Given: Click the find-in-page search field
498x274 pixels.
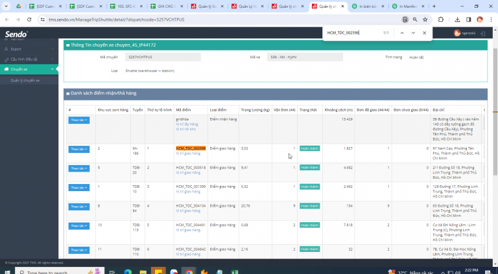Looking at the screenshot, I should click(x=352, y=32).
